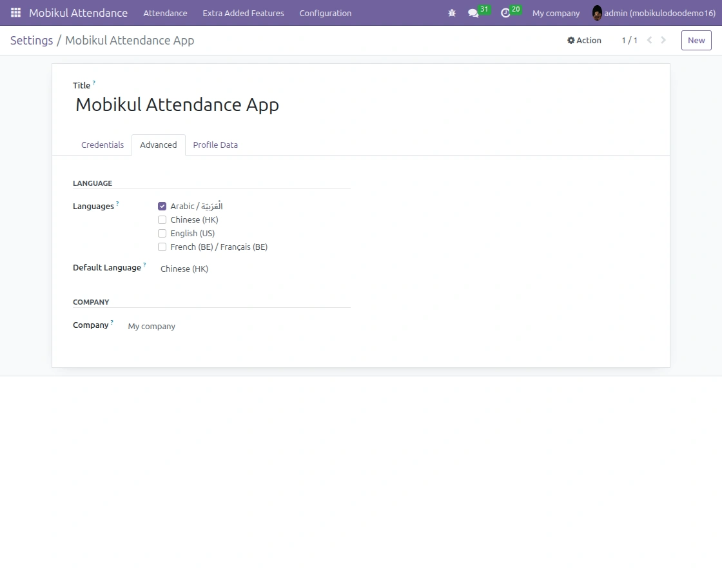
Task: Open the My company switcher
Action: coord(556,13)
